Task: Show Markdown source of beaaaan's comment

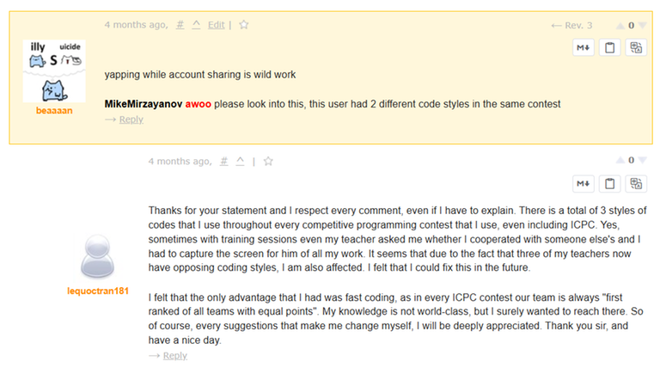Action: [584, 48]
